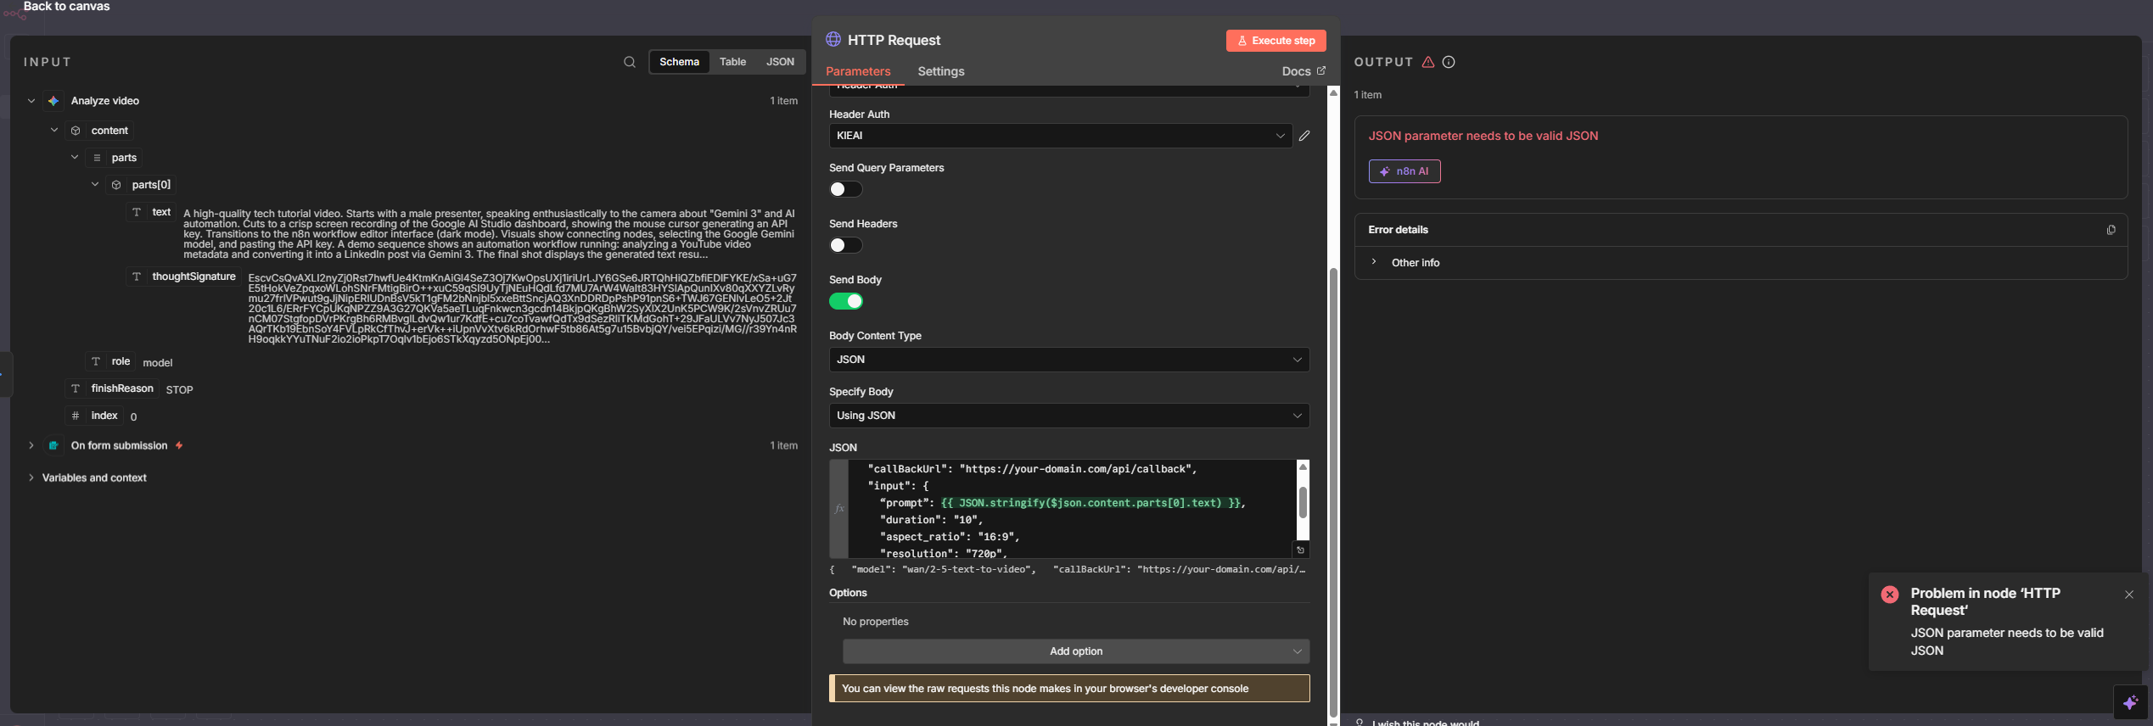Screen dimensions: 2153x726
Task: Close the HTTP Request problem notification
Action: tap(2128, 595)
